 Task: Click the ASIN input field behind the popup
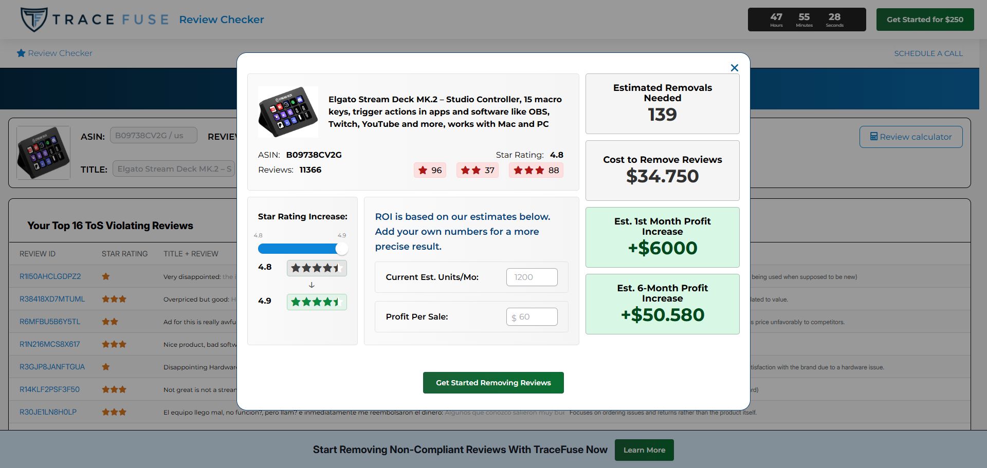(153, 136)
